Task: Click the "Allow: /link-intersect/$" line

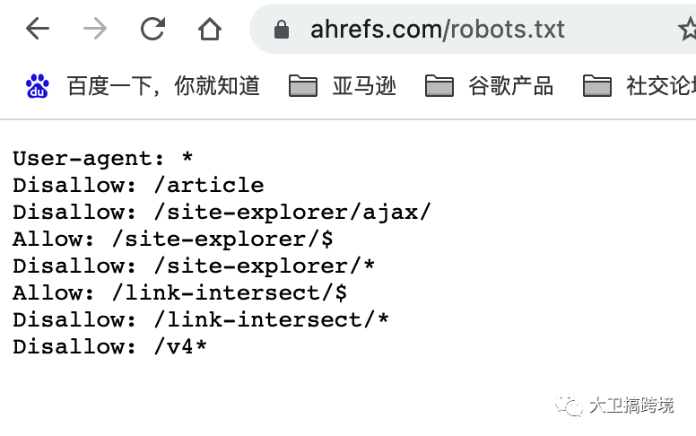Action: 179,292
